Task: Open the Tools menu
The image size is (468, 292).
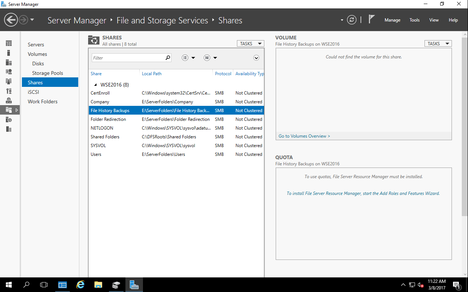Action: point(415,20)
